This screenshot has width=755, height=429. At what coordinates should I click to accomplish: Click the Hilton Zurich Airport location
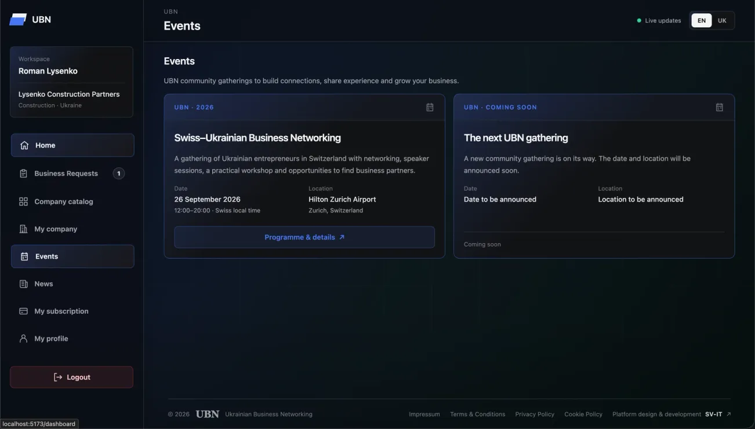(x=342, y=199)
